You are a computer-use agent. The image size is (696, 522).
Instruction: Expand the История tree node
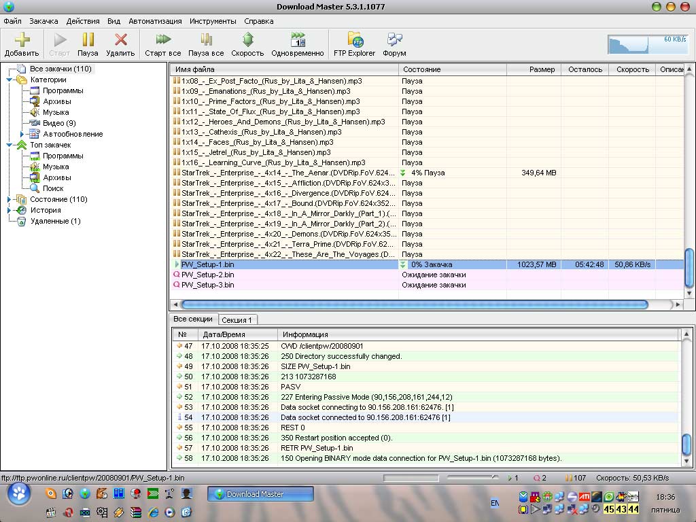pyautogui.click(x=10, y=211)
